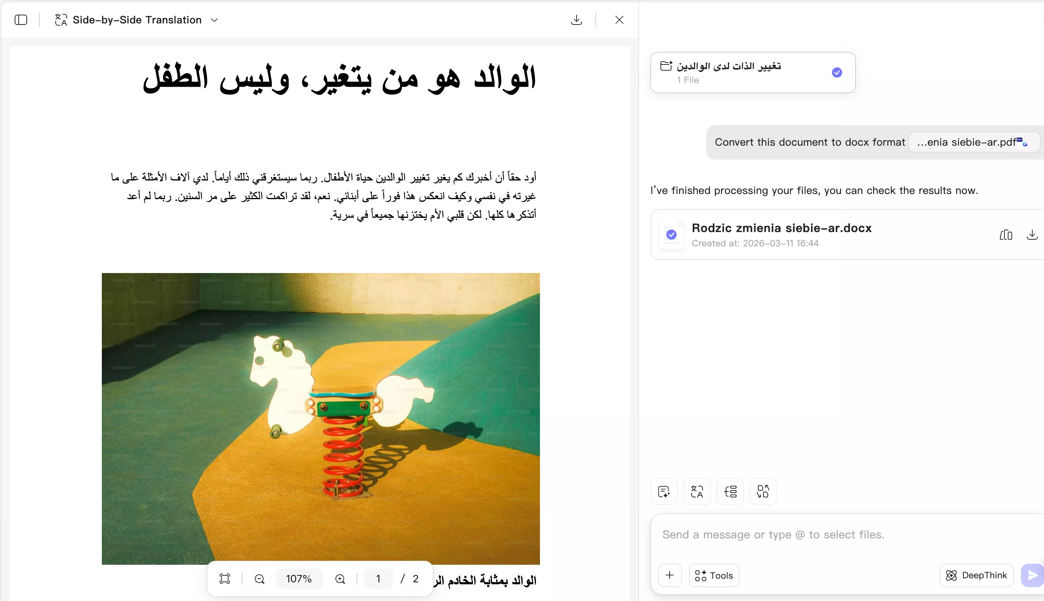Zoom out in the PDF preview

click(x=259, y=578)
